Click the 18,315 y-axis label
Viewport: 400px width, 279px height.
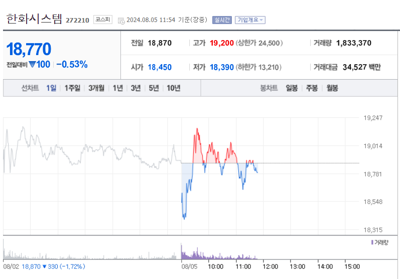point(373,230)
